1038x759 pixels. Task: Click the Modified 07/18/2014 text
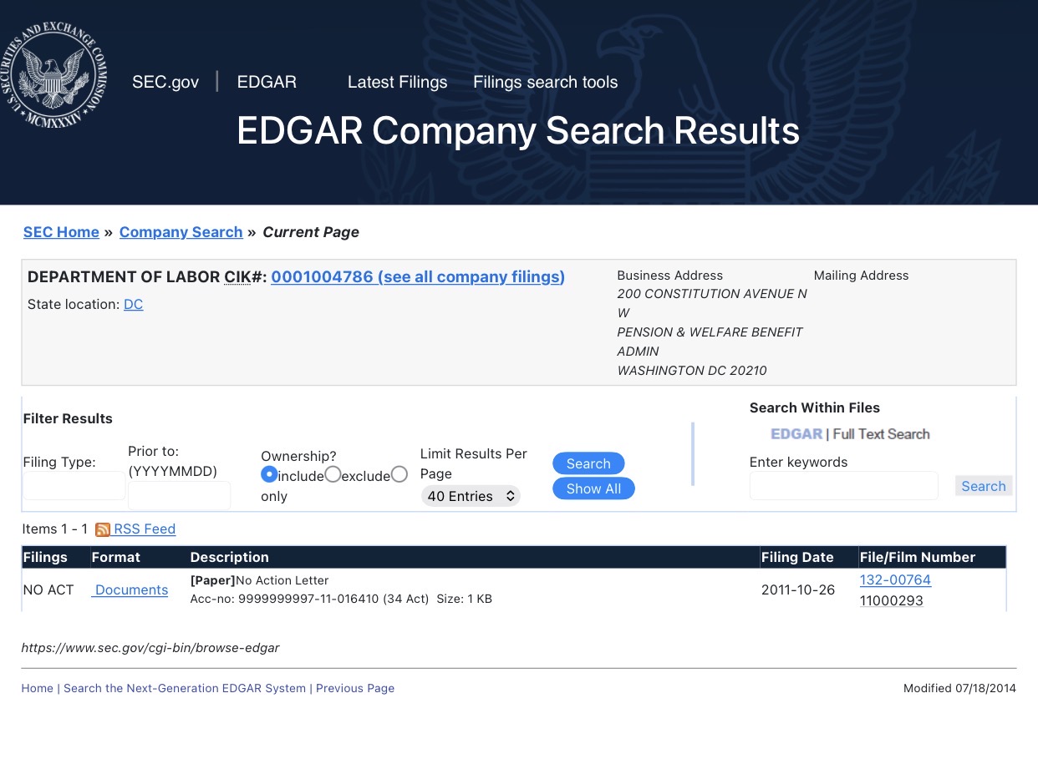(x=959, y=688)
